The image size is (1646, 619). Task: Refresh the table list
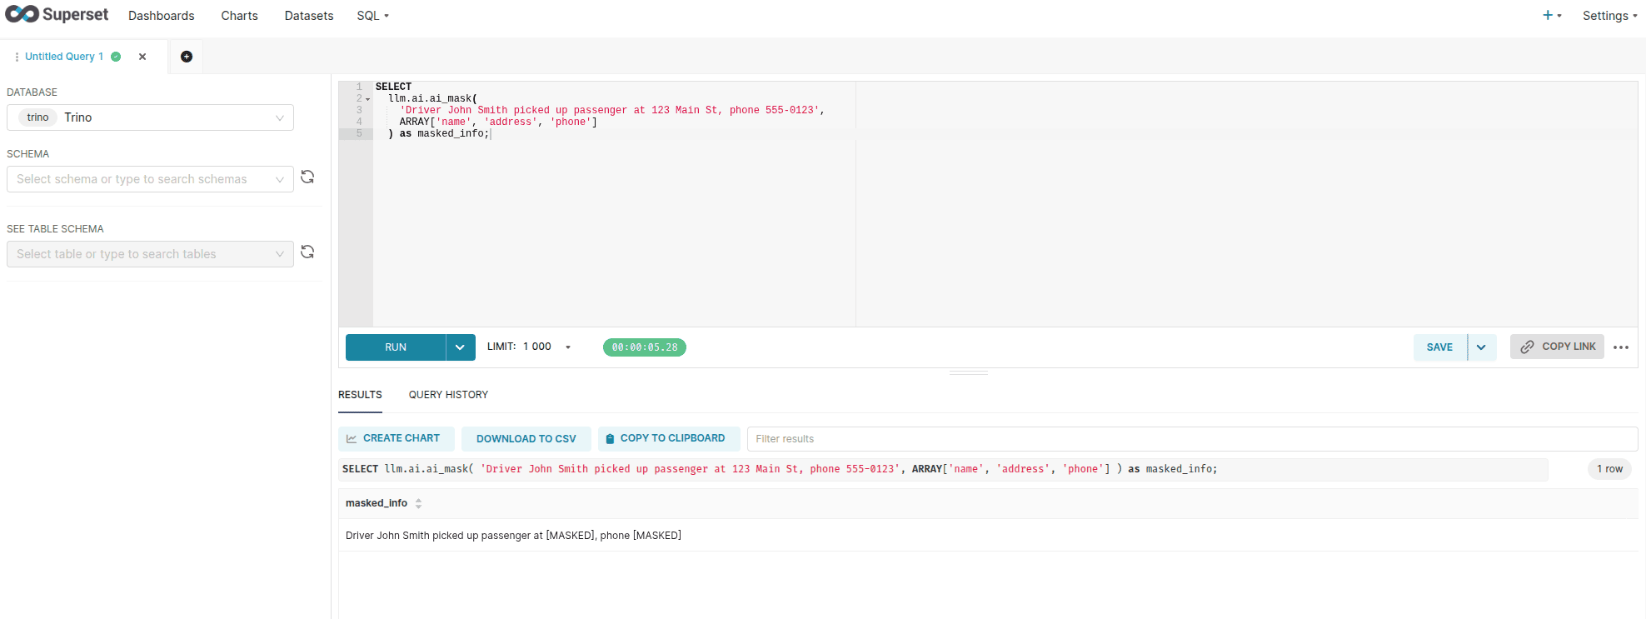coord(307,252)
